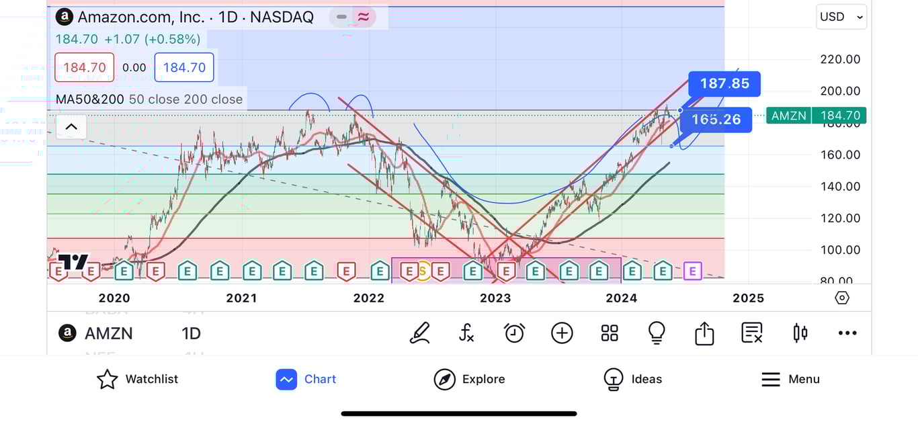Open the Menu tab
918x424 pixels.
tap(790, 379)
